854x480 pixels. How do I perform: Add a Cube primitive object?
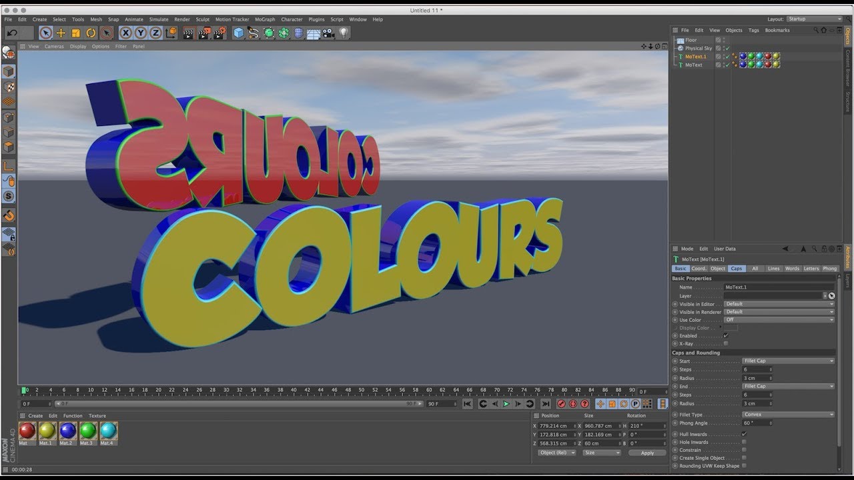pos(238,33)
